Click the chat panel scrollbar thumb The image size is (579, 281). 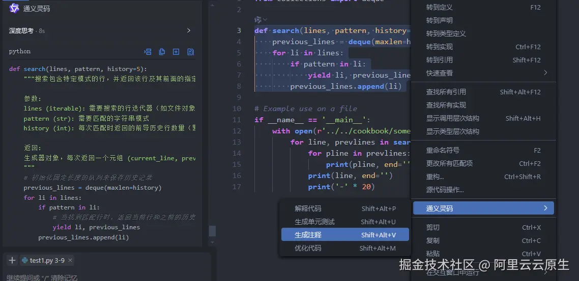tap(212, 231)
